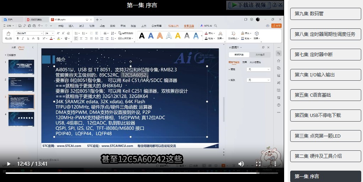Collapse the slide thumbnail panel with the arrow
The width and height of the screenshot is (363, 182).
(33, 48)
